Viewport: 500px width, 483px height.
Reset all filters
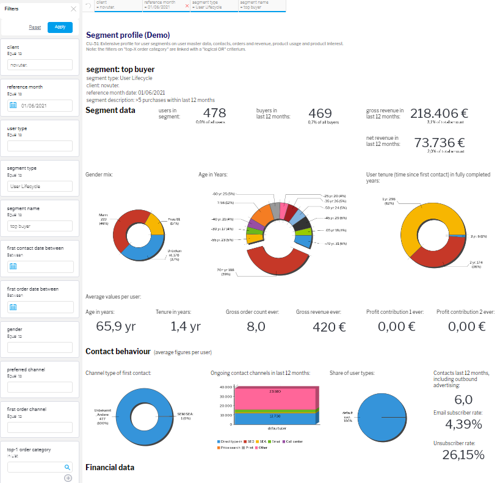(35, 27)
